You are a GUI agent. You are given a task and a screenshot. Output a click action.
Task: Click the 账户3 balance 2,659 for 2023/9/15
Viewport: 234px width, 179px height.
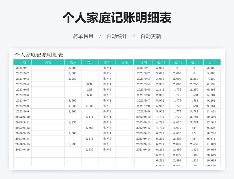coord(194,144)
